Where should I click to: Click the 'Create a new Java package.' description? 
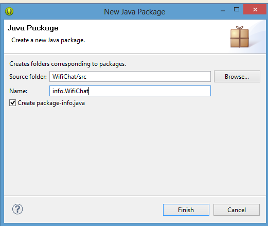48,40
